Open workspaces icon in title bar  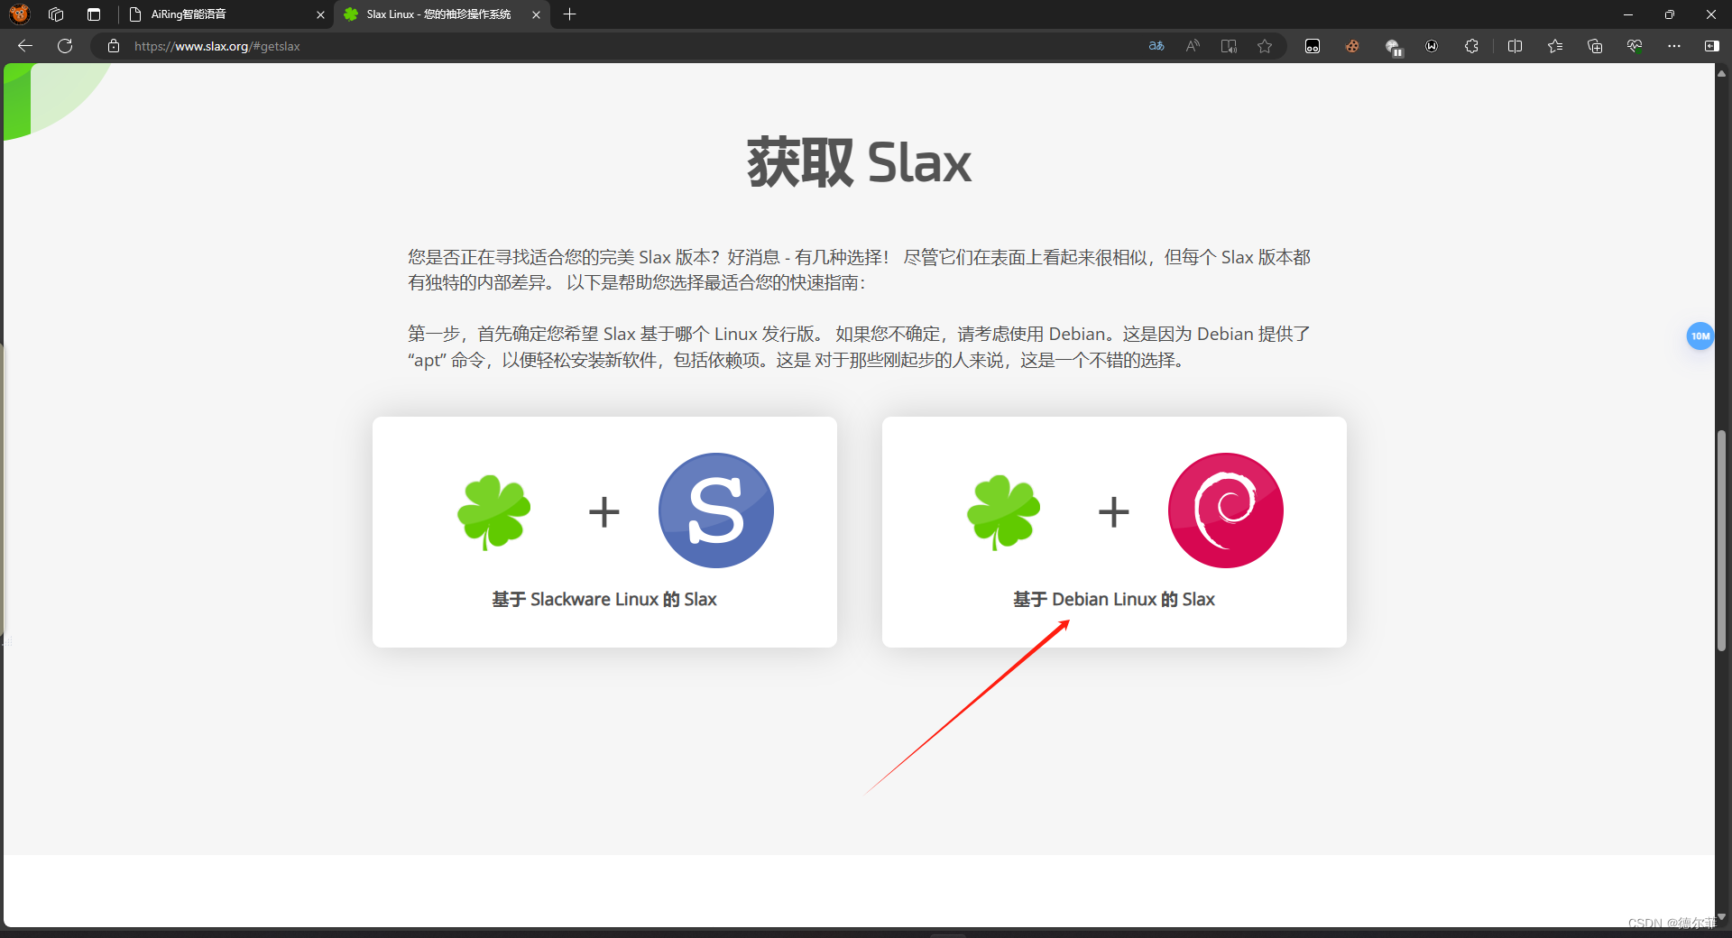coord(56,14)
